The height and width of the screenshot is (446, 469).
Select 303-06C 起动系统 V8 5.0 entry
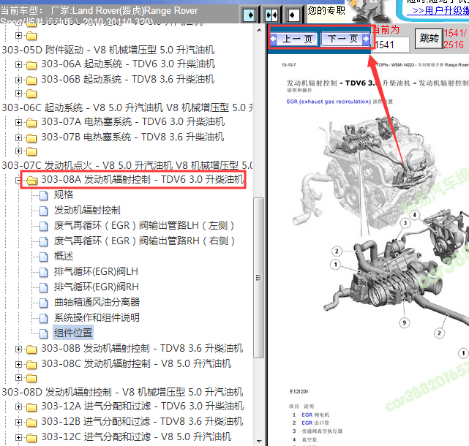[x=127, y=107]
